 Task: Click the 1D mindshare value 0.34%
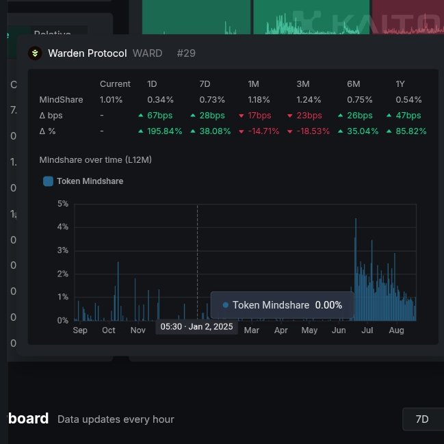coord(160,100)
